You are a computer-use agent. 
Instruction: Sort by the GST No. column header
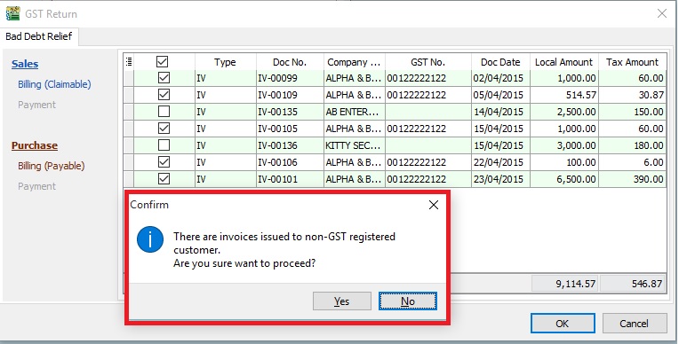(427, 62)
